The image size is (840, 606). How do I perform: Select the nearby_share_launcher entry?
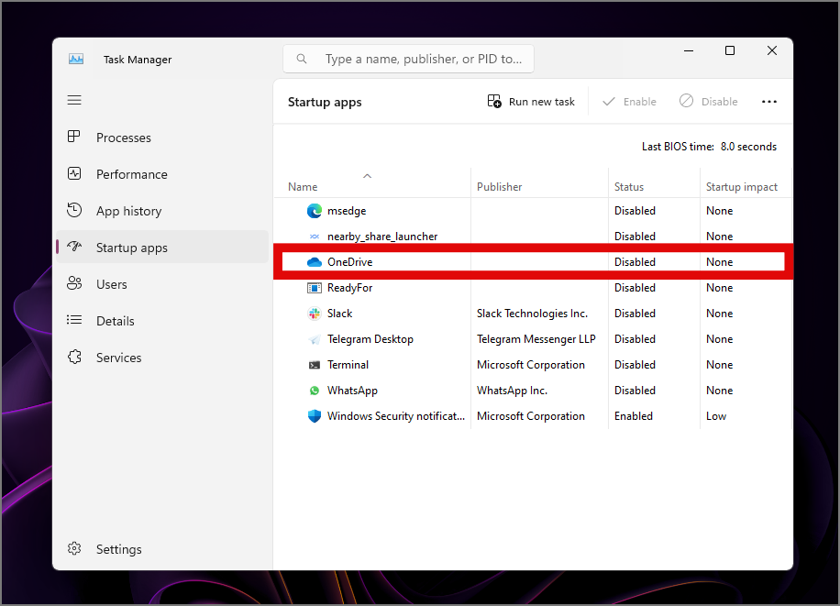point(382,237)
